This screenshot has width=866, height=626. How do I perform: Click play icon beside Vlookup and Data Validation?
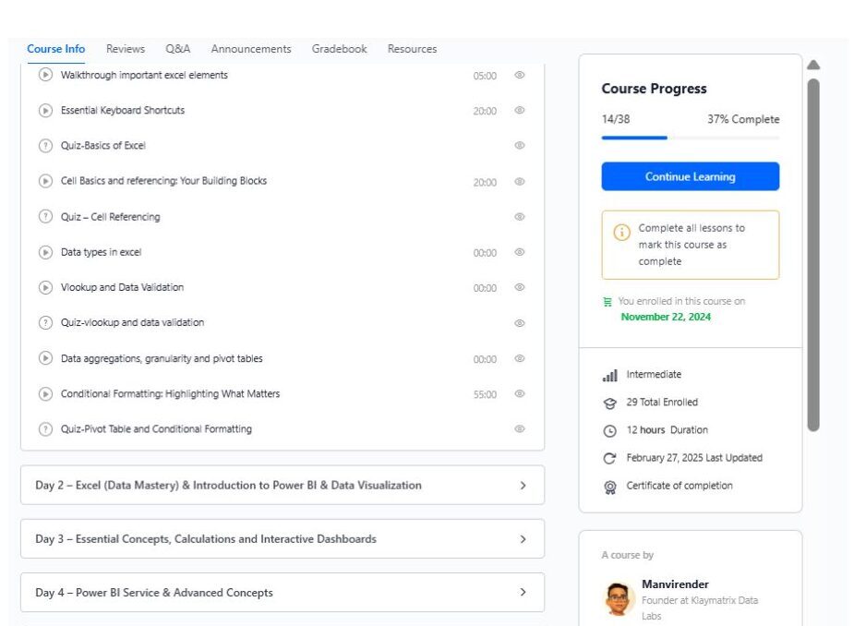click(x=45, y=288)
